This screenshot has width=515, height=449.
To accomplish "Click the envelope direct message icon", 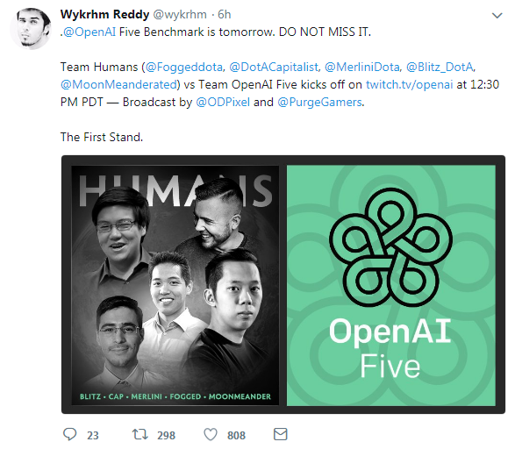I will pyautogui.click(x=281, y=434).
